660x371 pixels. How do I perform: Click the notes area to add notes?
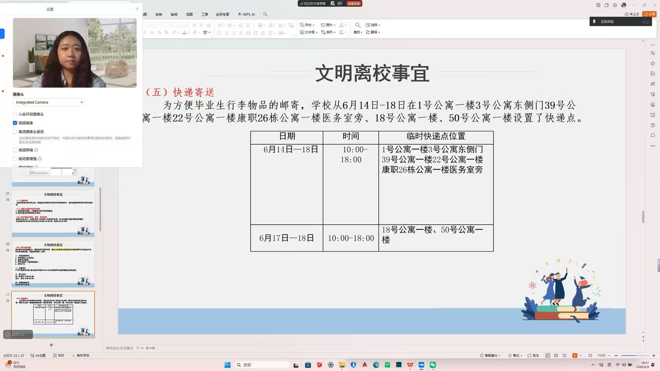(x=119, y=348)
